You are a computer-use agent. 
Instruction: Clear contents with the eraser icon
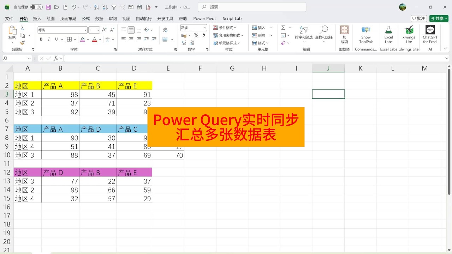[283, 43]
